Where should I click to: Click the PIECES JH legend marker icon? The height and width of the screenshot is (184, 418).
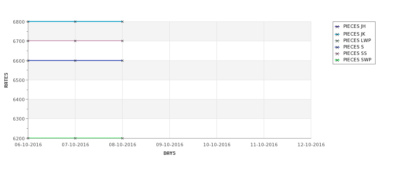(x=337, y=27)
